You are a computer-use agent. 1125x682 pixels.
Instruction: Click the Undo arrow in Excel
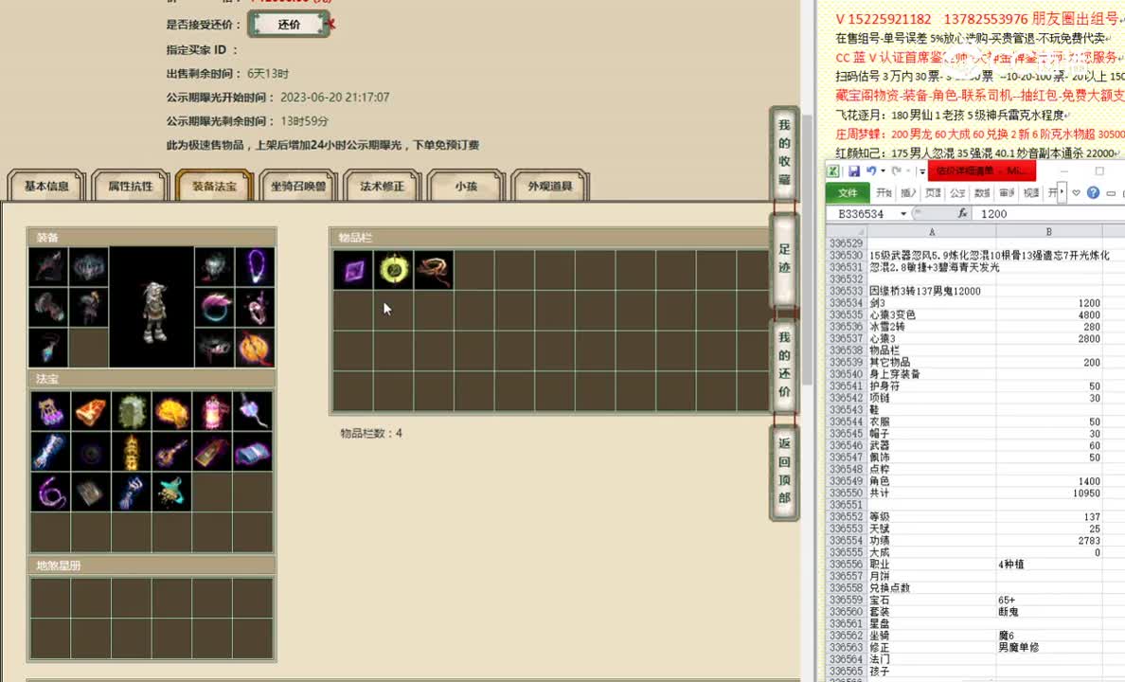870,170
